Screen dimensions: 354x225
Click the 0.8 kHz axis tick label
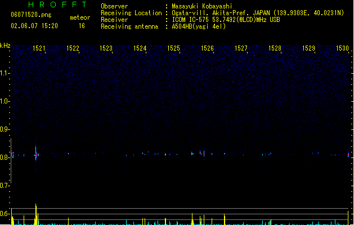pyautogui.click(x=5, y=157)
